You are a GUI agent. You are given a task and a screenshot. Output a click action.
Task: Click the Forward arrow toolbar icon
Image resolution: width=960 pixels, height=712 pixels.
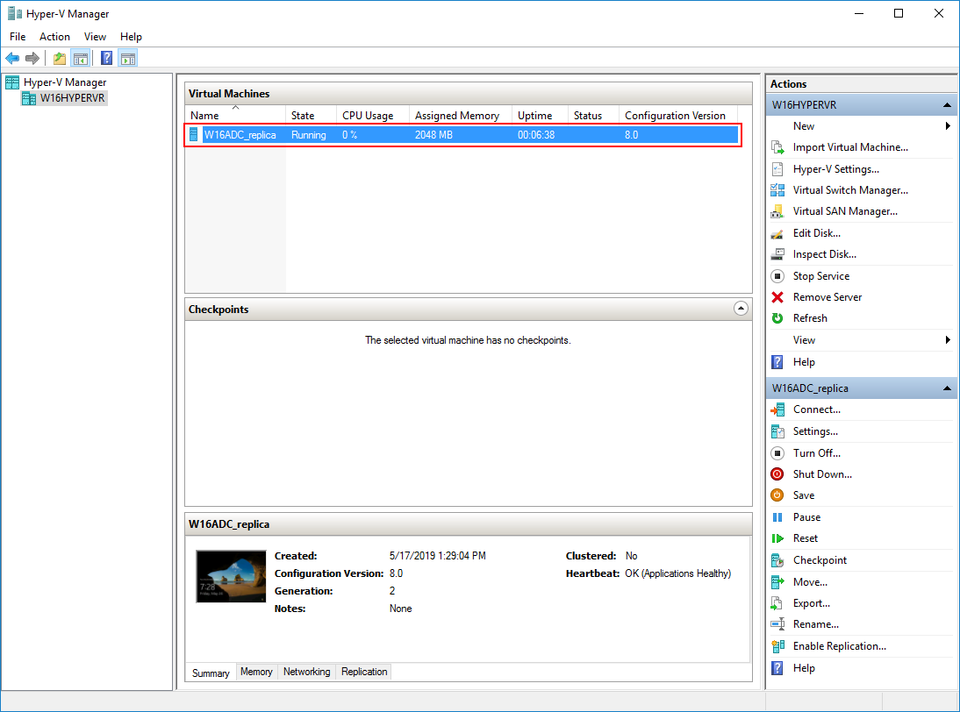[x=32, y=58]
